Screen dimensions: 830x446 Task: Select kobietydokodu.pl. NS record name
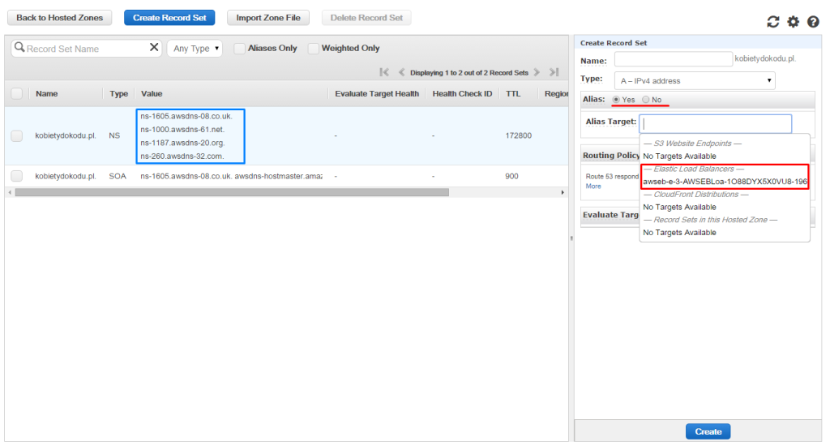(x=66, y=135)
